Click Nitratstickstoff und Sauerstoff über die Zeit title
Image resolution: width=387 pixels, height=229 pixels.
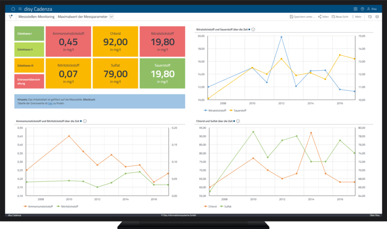222,29
